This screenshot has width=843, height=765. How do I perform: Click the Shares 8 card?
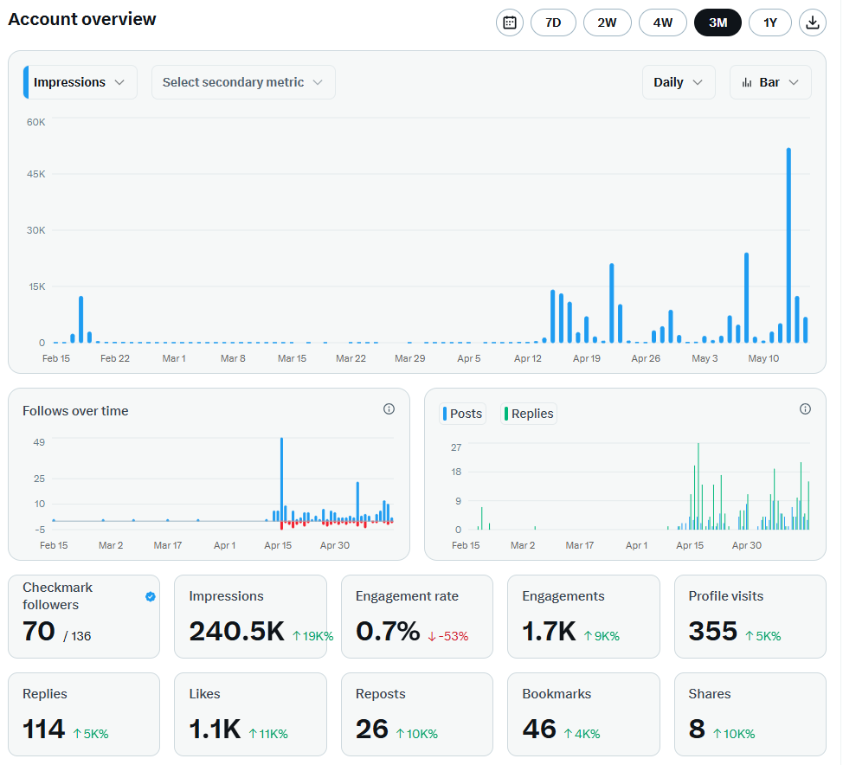click(750, 714)
